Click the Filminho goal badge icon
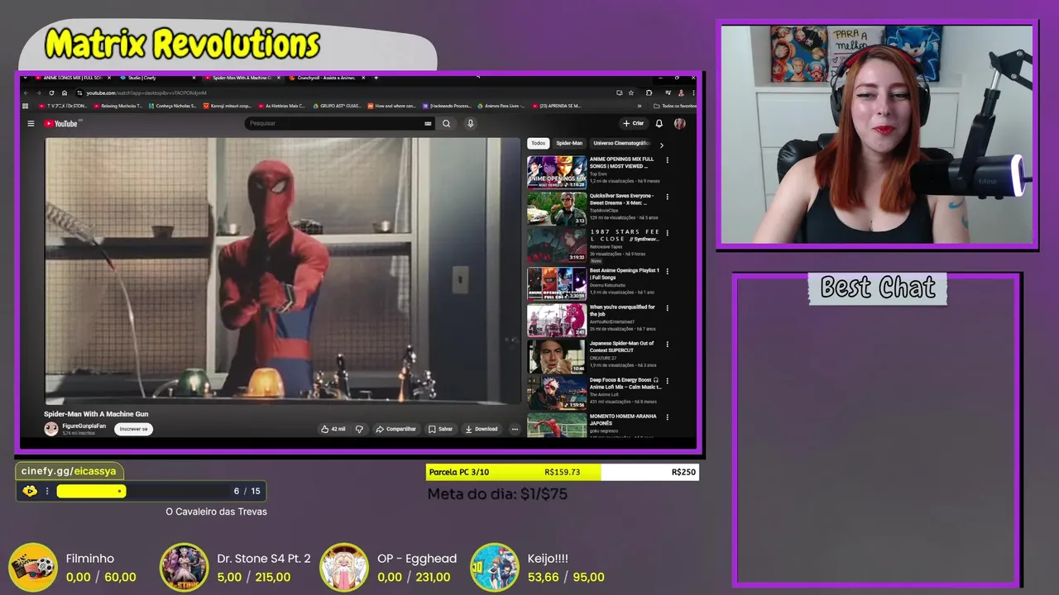This screenshot has height=595, width=1059. [32, 567]
